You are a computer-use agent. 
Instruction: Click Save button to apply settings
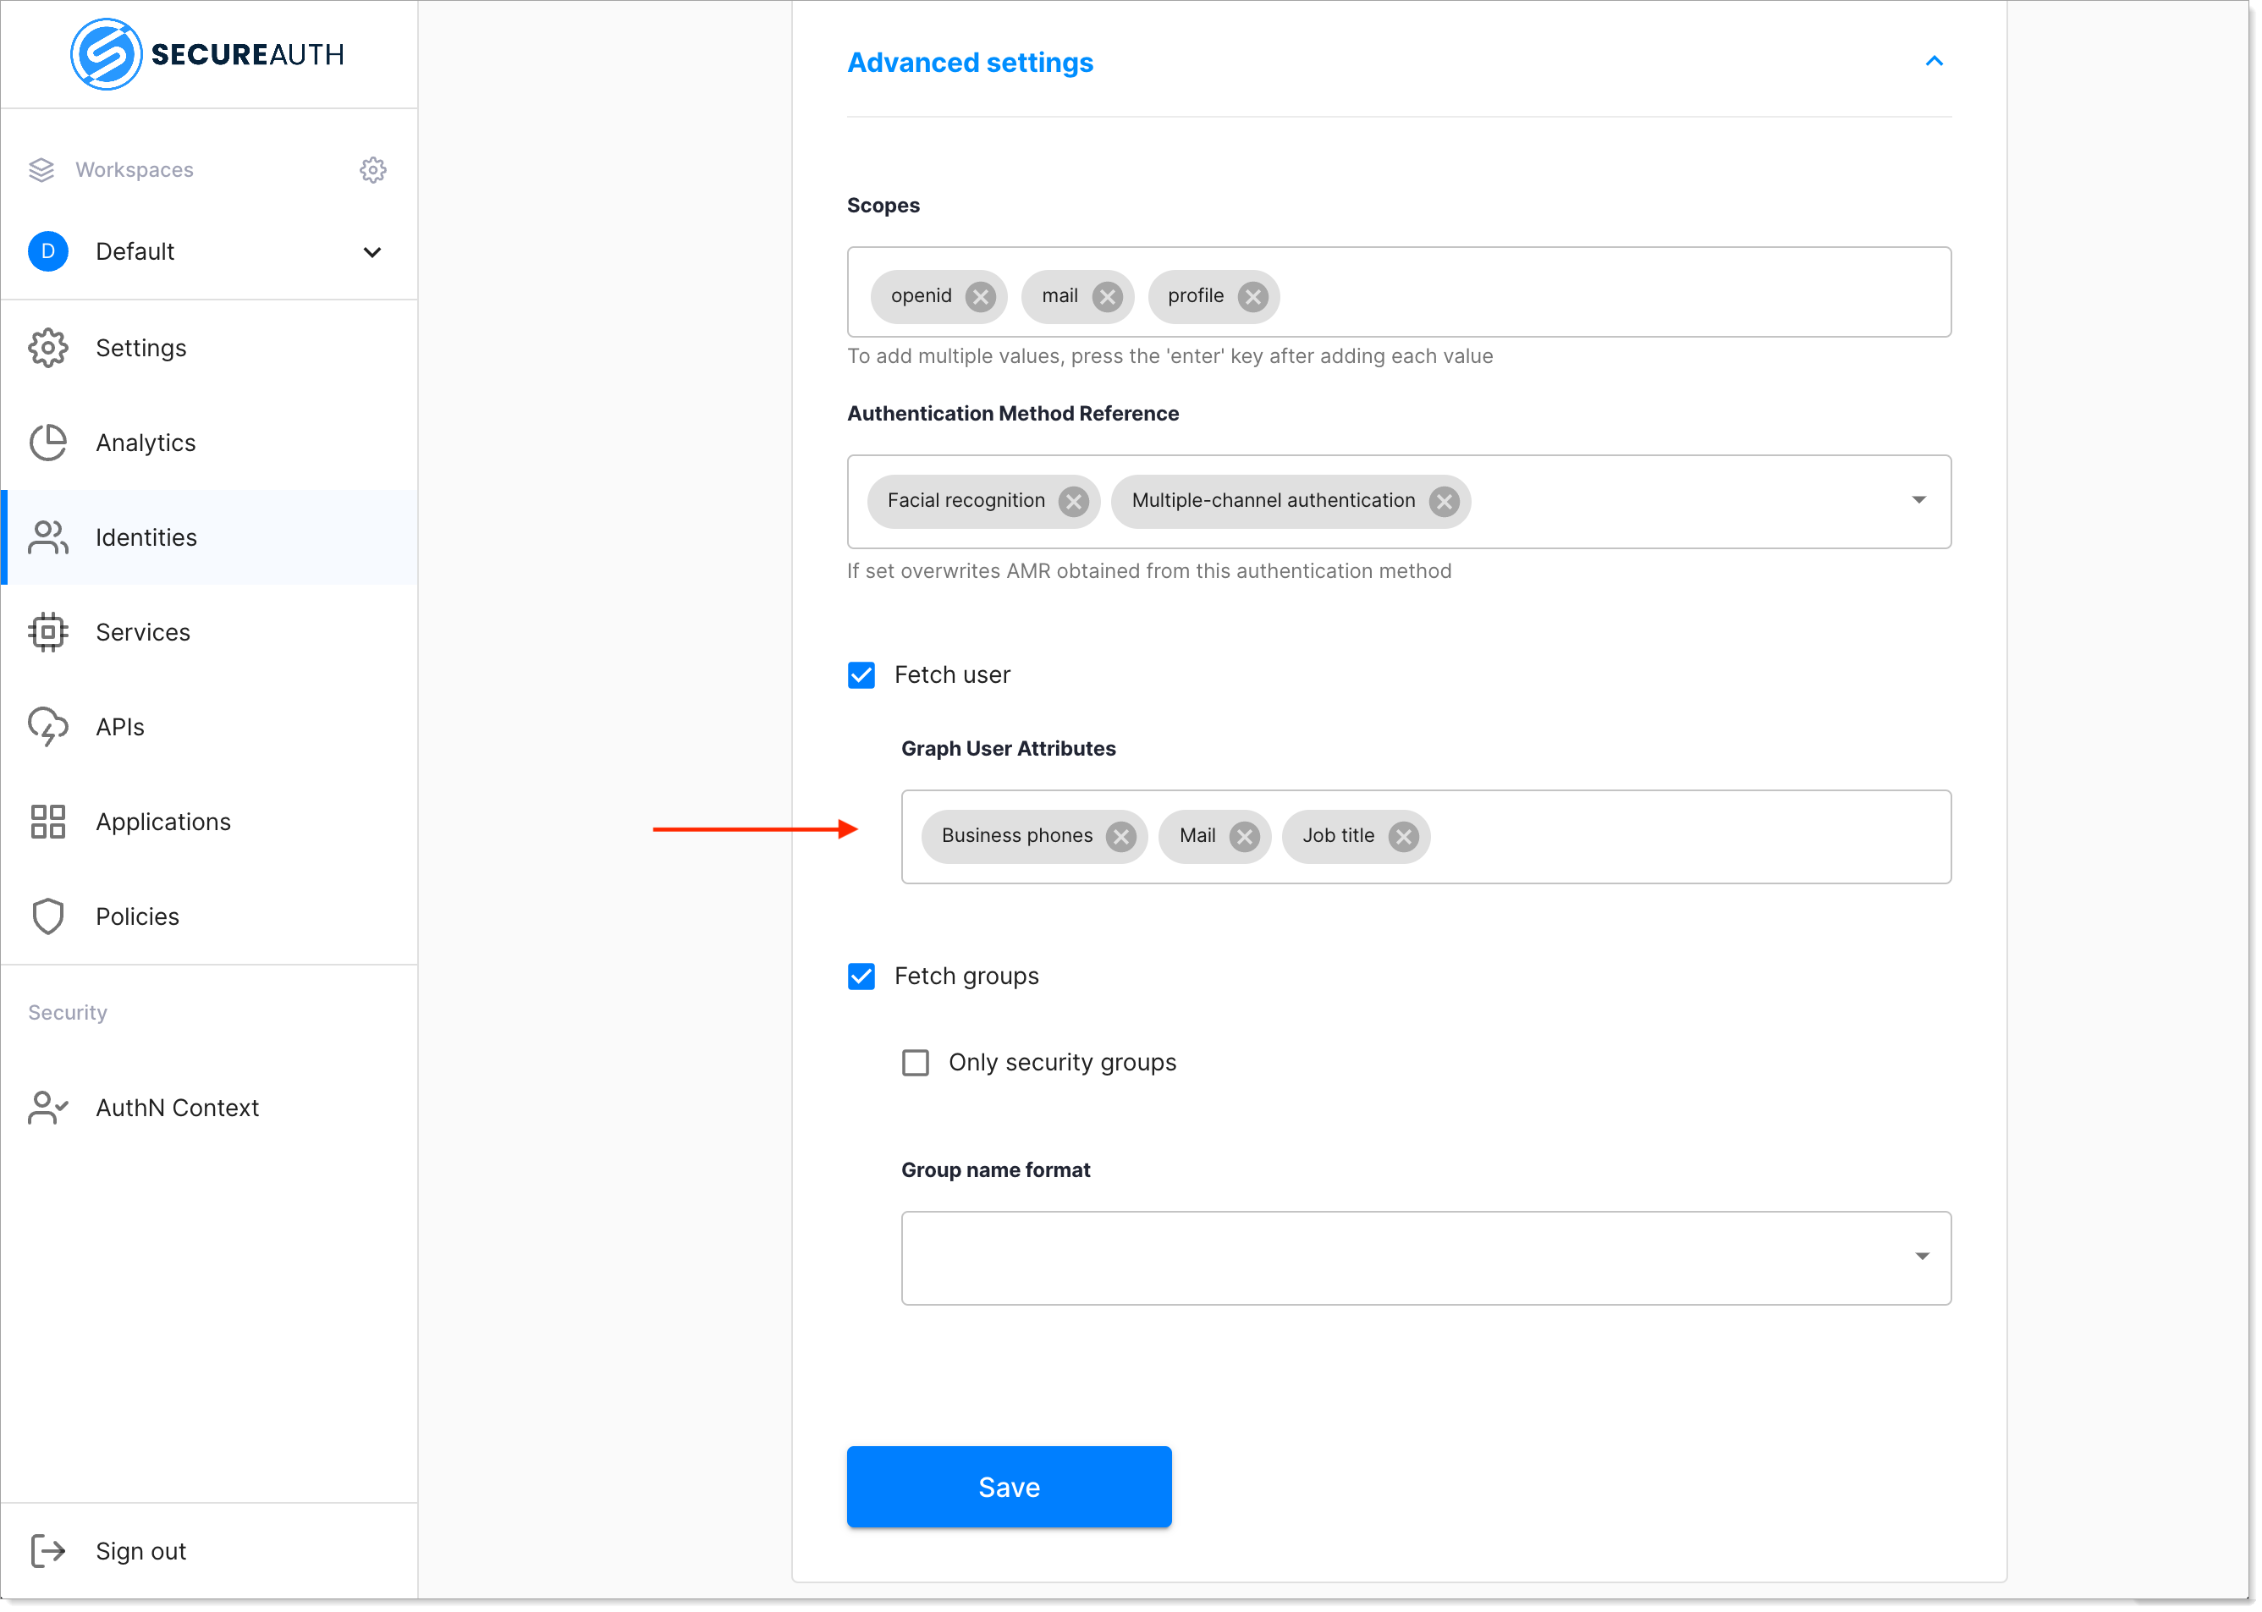point(1010,1487)
